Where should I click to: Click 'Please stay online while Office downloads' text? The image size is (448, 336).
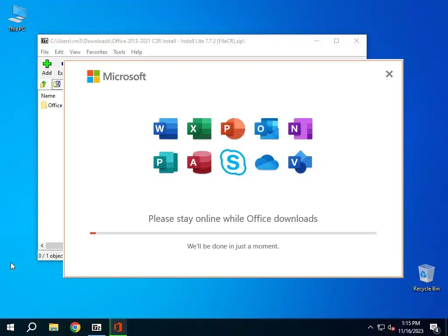[233, 219]
